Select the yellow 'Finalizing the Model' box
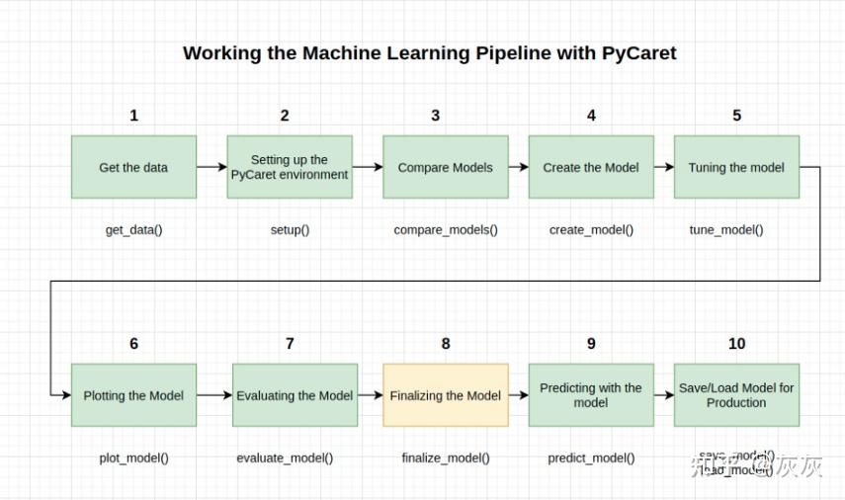The width and height of the screenshot is (845, 500). (x=446, y=395)
